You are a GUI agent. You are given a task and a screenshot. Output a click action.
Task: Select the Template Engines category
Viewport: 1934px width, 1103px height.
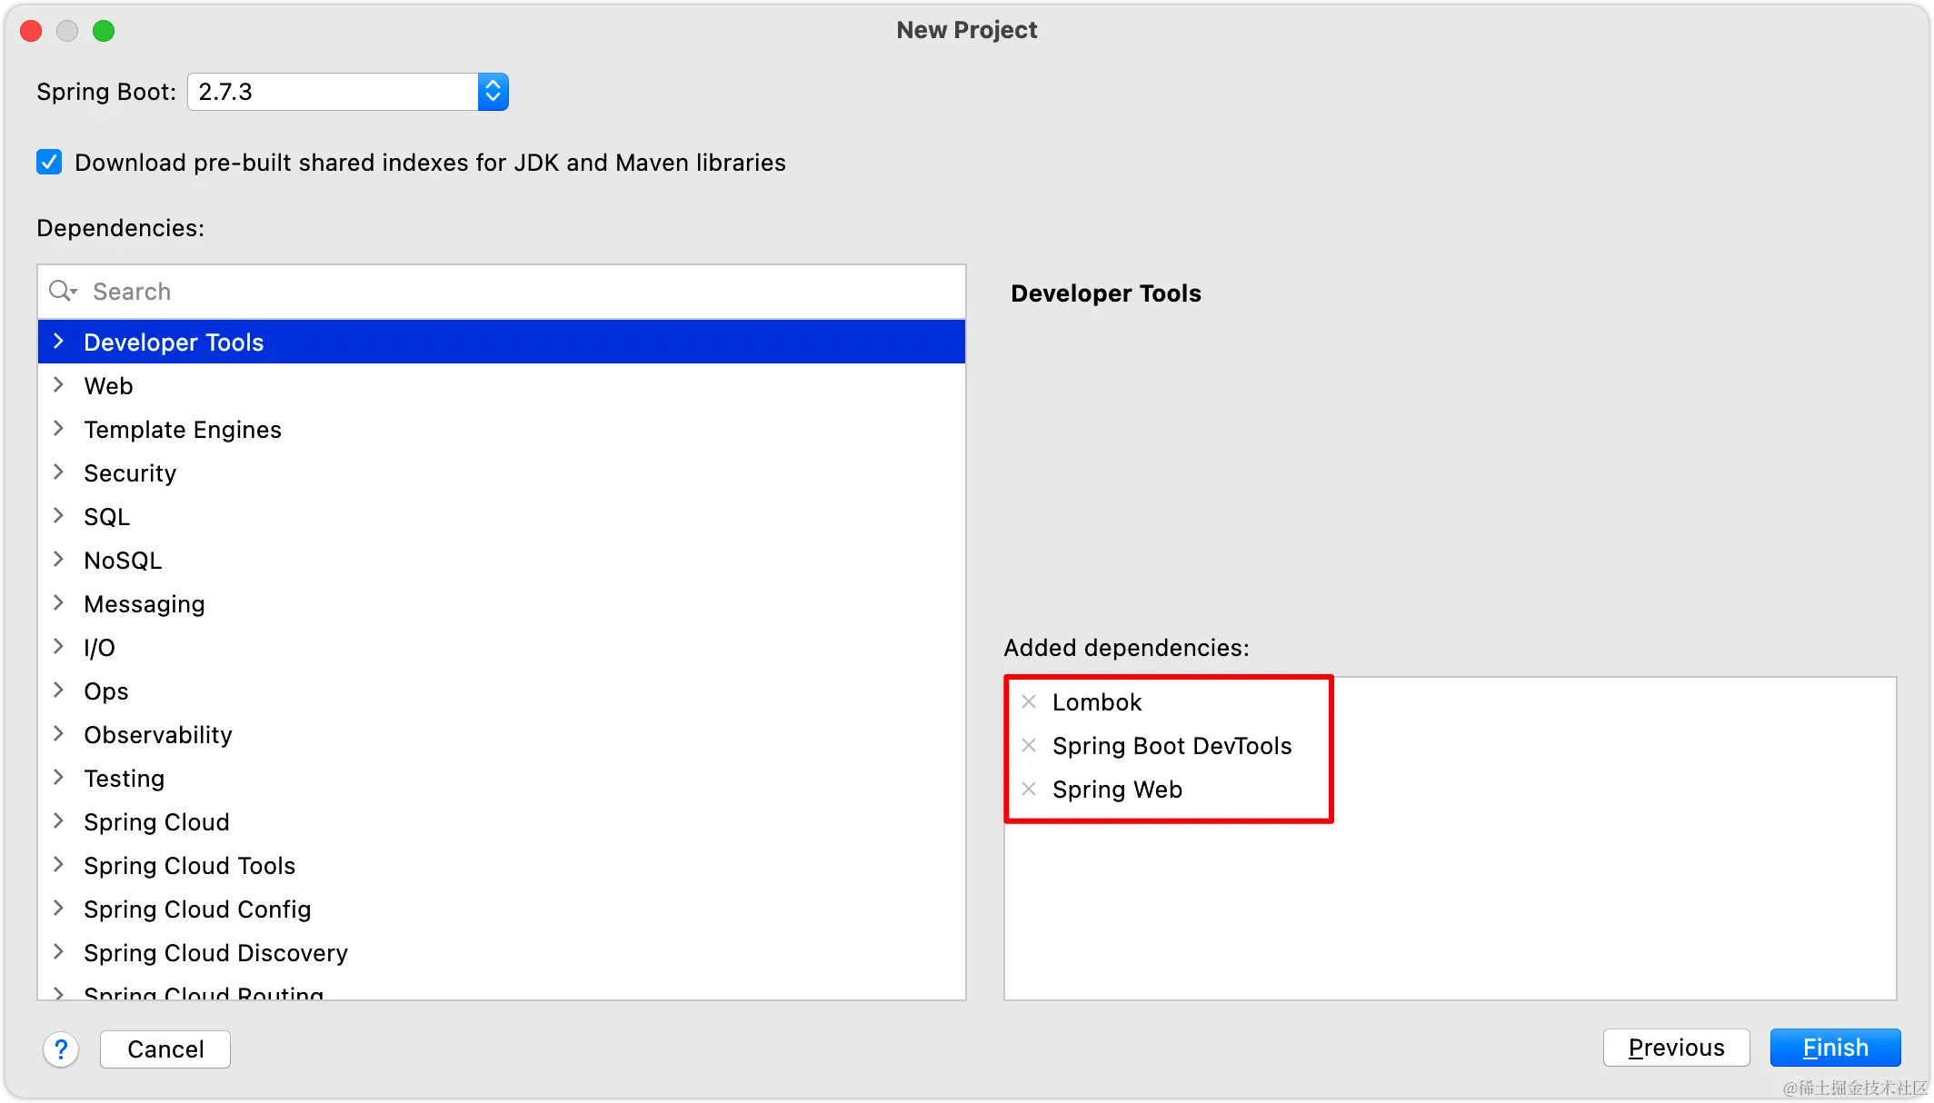pos(183,430)
